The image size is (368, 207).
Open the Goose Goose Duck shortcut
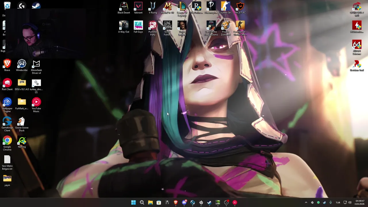click(x=22, y=124)
